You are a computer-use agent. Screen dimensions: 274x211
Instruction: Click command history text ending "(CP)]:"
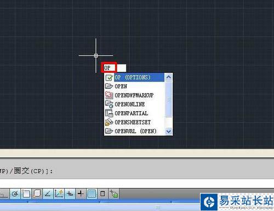tap(26, 171)
